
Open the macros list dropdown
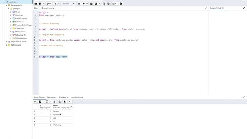click(x=114, y=3)
